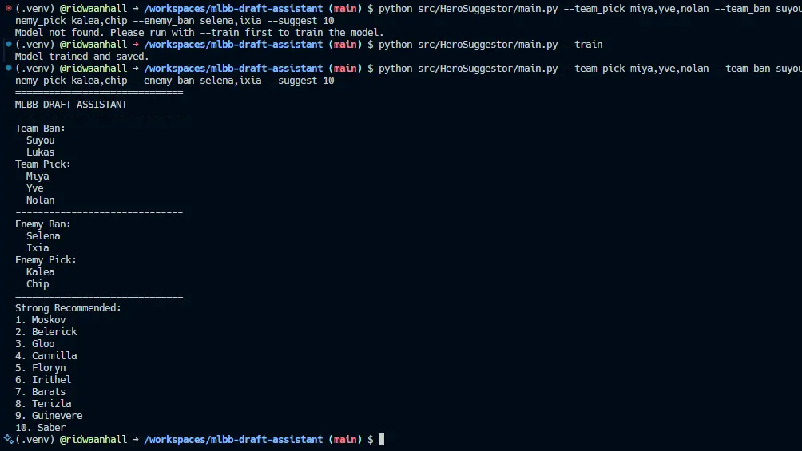Click 'Ixia' under Enemy Ban
The height and width of the screenshot is (451, 802).
(x=38, y=248)
